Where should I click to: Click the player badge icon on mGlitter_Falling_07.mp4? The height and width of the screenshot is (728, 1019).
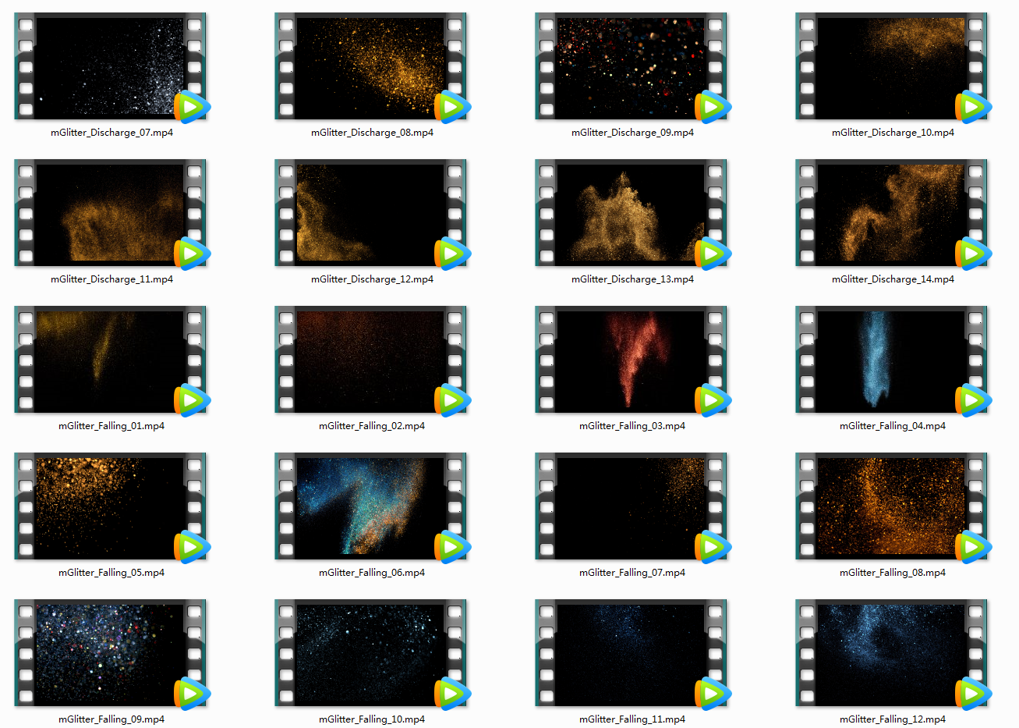[x=713, y=547]
